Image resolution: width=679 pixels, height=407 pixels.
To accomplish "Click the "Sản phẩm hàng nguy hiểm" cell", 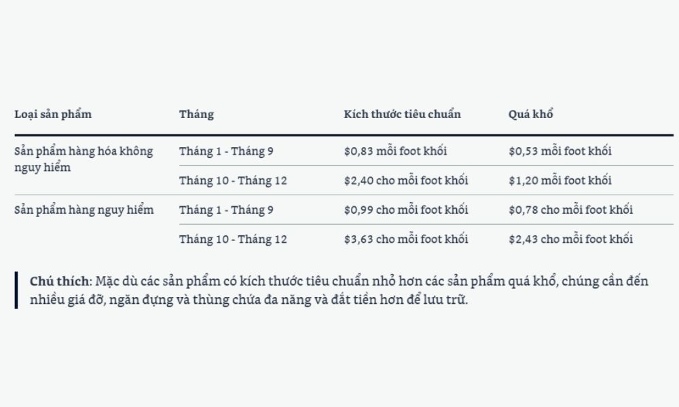I will tap(84, 210).
